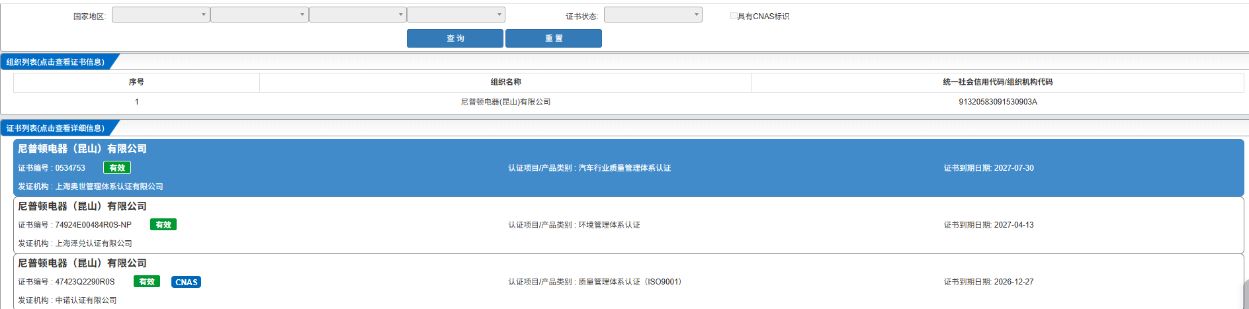1249x309 pixels.
Task: Click 环境管理体系认证 category text
Action: [609, 225]
